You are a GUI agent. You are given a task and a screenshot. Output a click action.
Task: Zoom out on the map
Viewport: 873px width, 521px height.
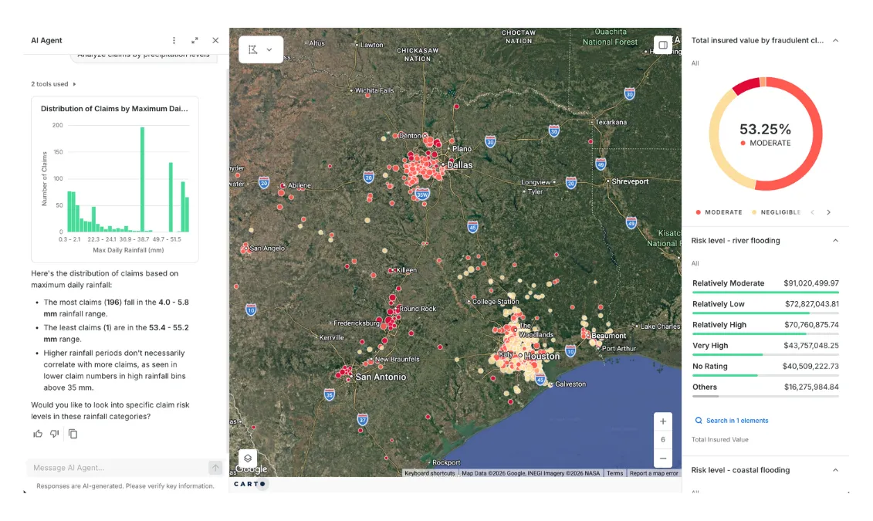click(x=662, y=458)
